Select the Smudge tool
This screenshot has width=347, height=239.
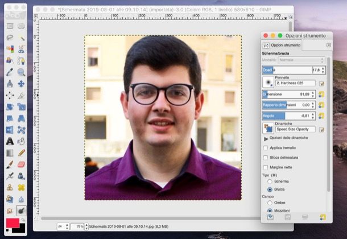click(x=10, y=211)
